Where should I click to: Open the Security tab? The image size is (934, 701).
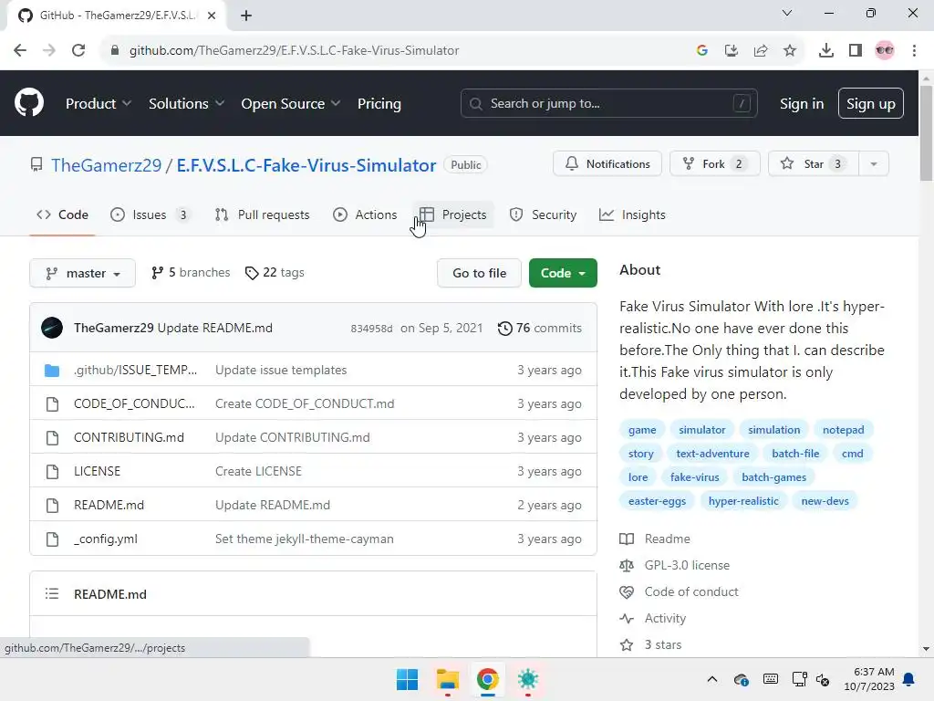(544, 214)
